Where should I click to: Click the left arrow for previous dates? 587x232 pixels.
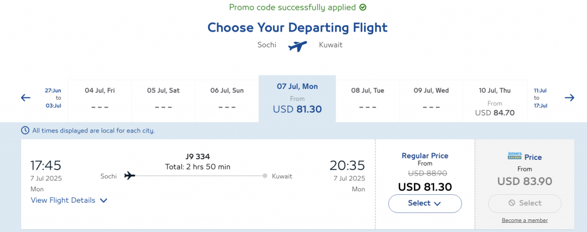[x=25, y=98]
